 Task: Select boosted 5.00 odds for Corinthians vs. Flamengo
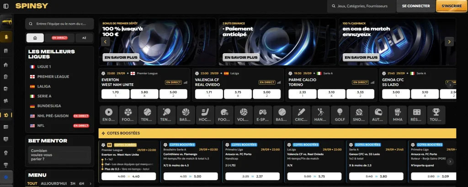click(x=191, y=176)
